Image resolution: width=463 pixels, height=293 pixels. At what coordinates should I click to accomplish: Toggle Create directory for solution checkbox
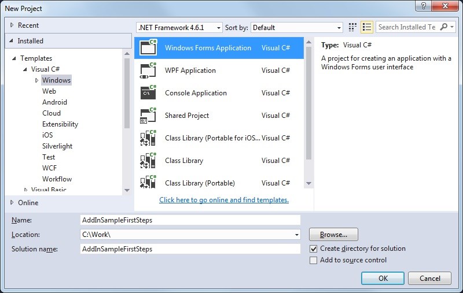point(313,249)
